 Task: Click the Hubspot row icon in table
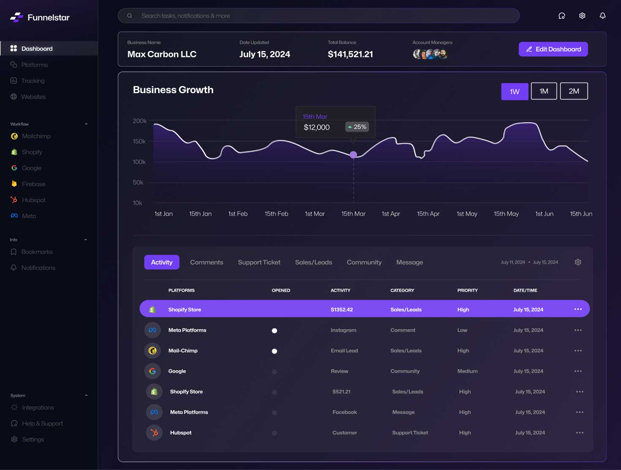pyautogui.click(x=154, y=432)
